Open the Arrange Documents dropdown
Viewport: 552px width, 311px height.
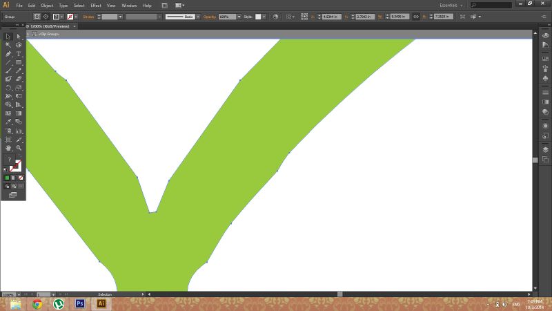180,6
